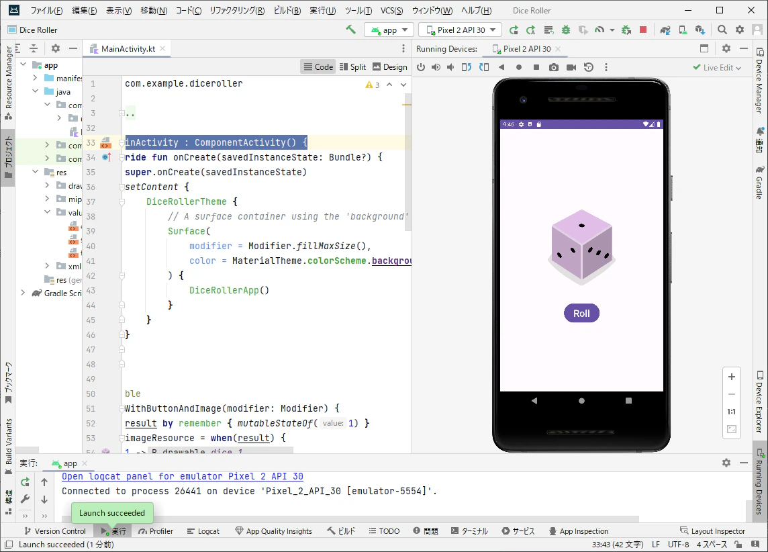Open the Pixel 2 API 30 device dropdown

(460, 30)
